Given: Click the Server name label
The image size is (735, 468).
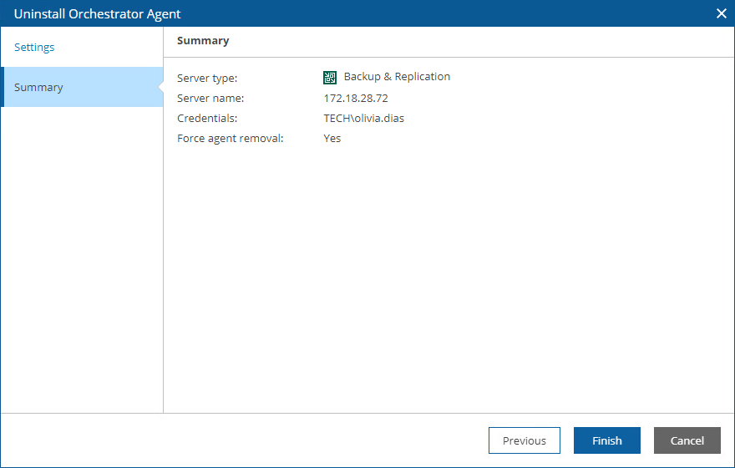Looking at the screenshot, I should [210, 99].
